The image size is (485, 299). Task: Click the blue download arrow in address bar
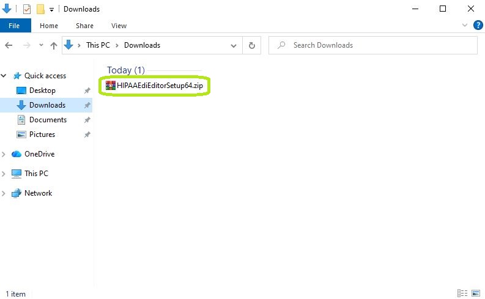pos(68,45)
